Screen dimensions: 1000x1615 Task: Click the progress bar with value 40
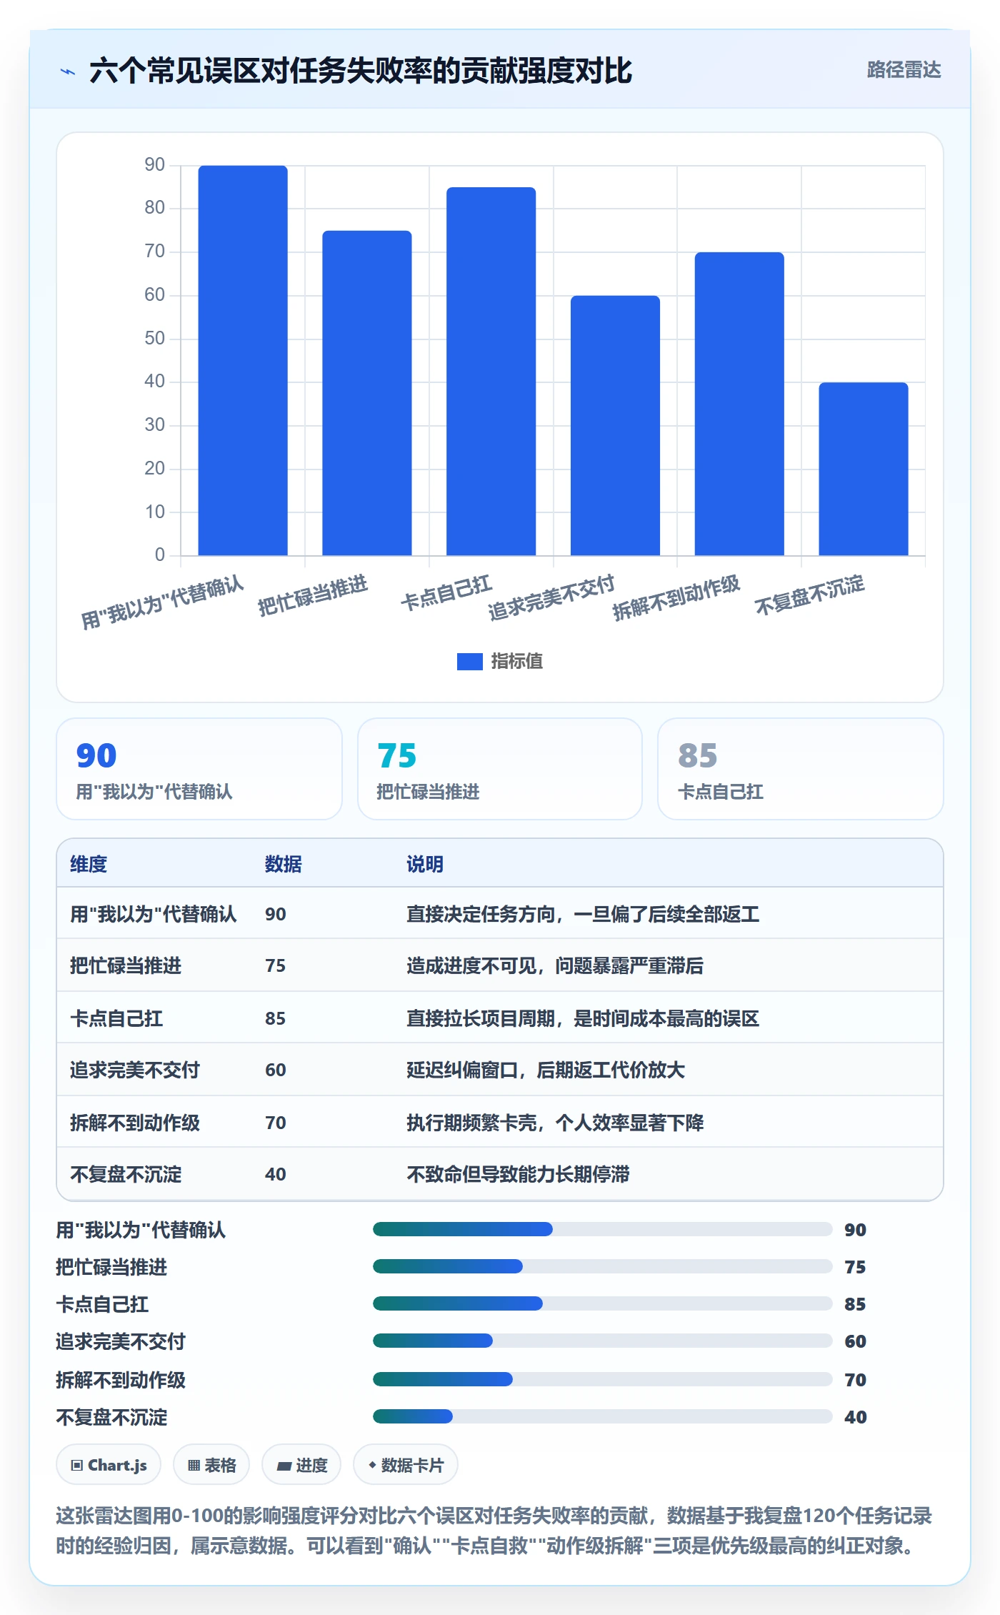(603, 1416)
